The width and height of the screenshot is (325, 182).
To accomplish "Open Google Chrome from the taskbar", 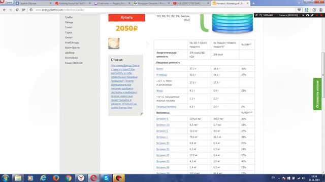I will pos(69,178).
